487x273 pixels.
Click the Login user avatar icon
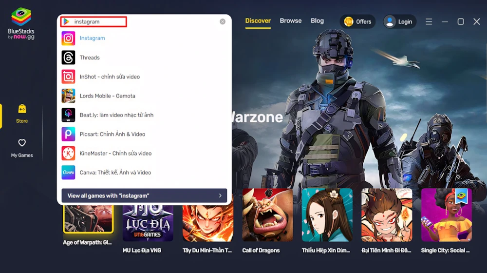point(390,22)
